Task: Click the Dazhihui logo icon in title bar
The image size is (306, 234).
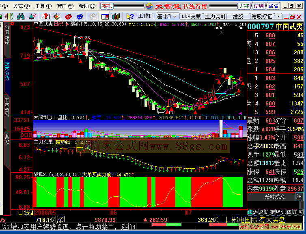Action: [x=149, y=6]
